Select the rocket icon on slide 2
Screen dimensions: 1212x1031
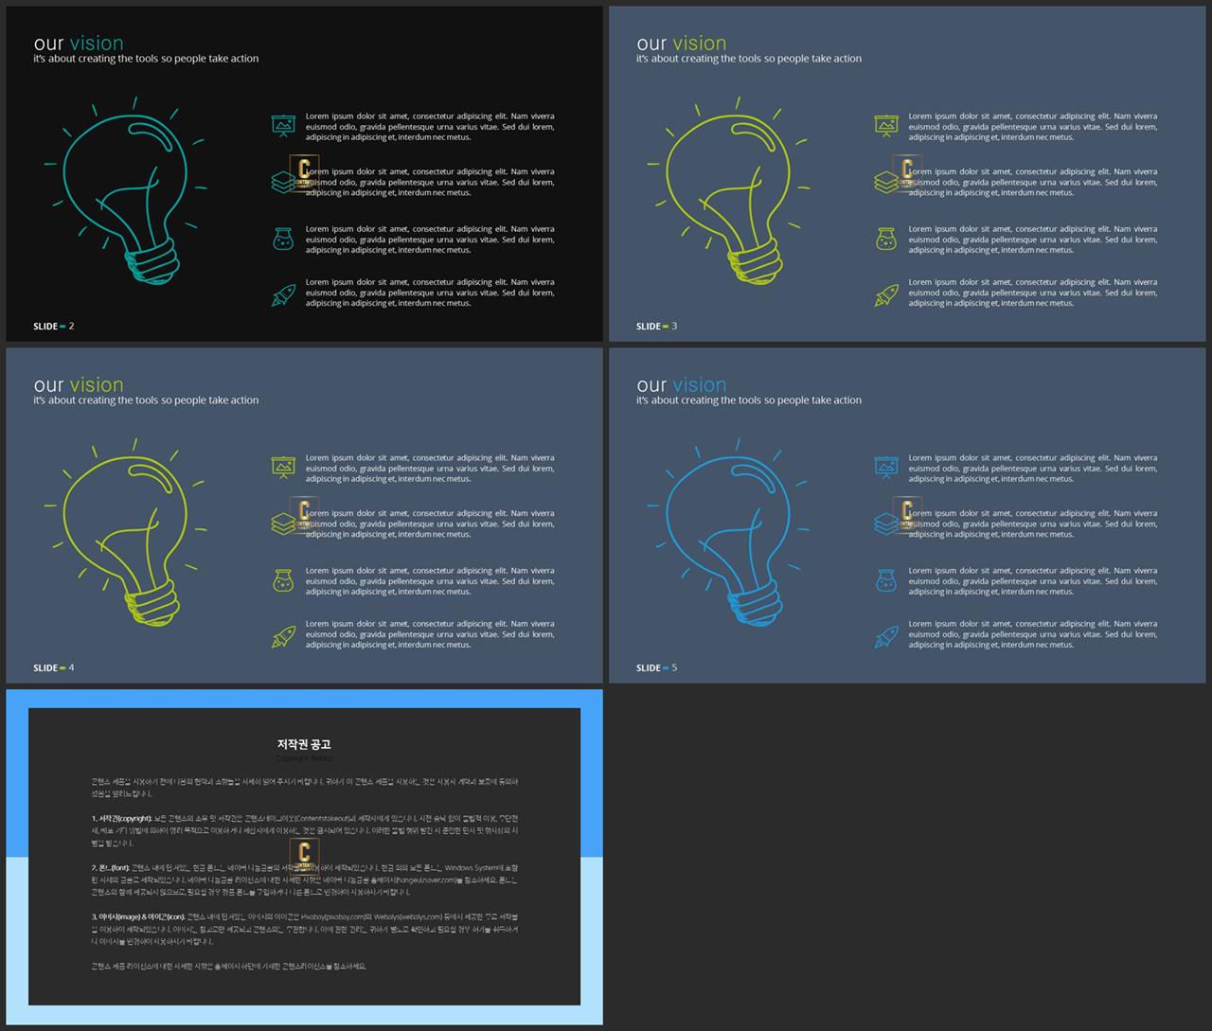[283, 295]
